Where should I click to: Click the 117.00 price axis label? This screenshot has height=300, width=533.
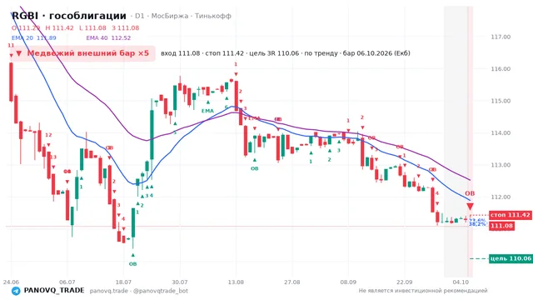(x=501, y=37)
